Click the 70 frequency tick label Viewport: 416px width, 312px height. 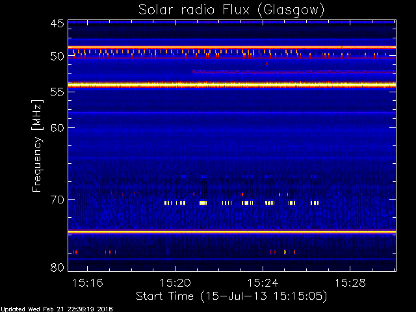pyautogui.click(x=57, y=200)
